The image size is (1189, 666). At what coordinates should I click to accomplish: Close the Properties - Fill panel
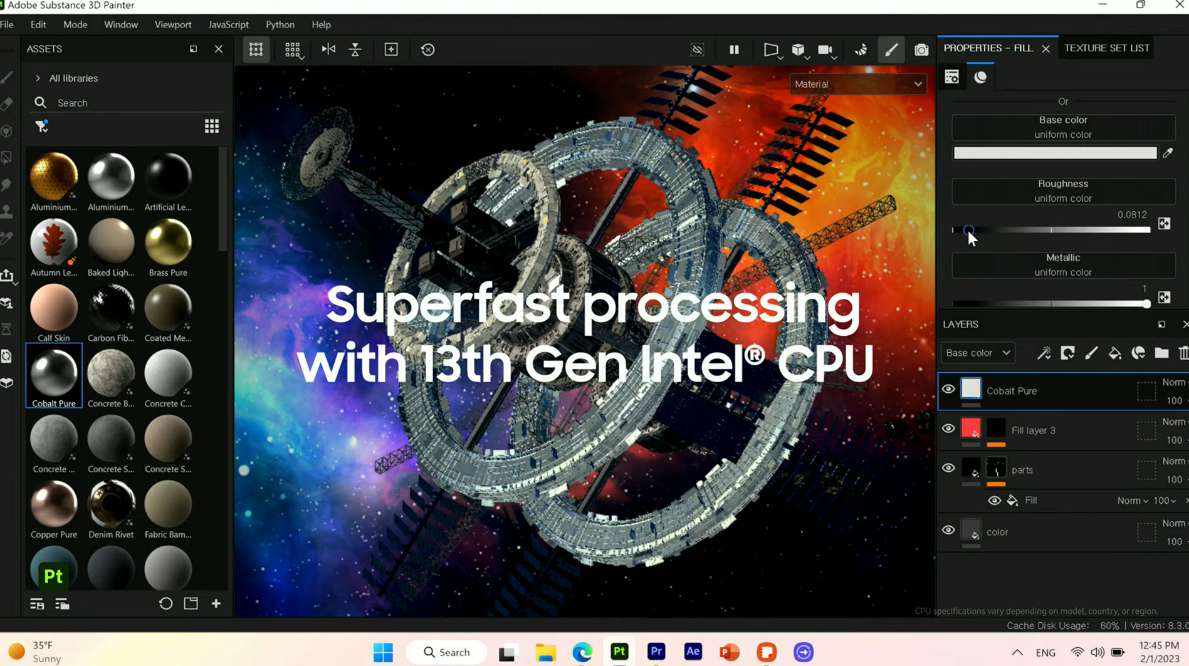tap(1045, 49)
